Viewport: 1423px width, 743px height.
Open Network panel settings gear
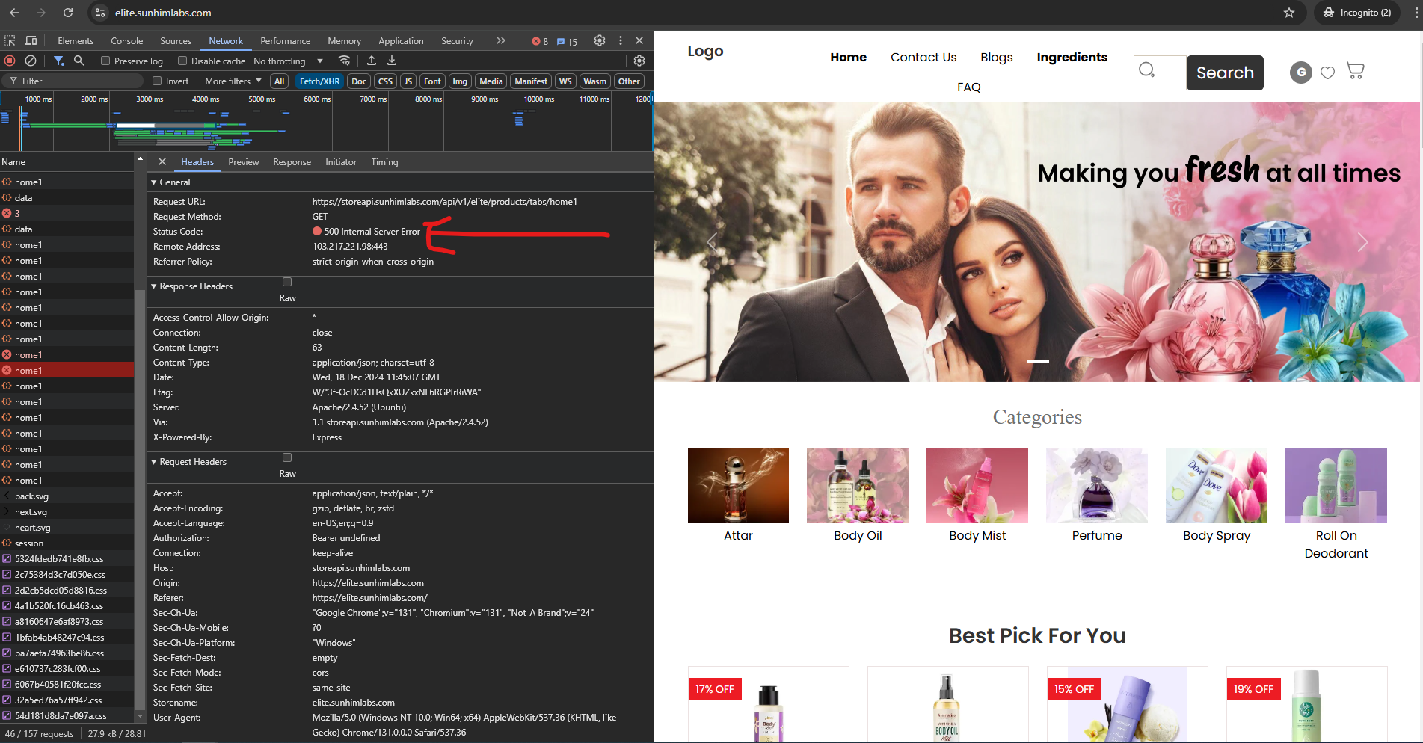tap(639, 61)
